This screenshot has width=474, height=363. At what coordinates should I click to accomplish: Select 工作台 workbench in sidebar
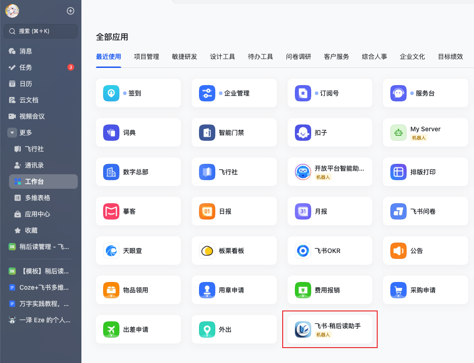pos(43,181)
